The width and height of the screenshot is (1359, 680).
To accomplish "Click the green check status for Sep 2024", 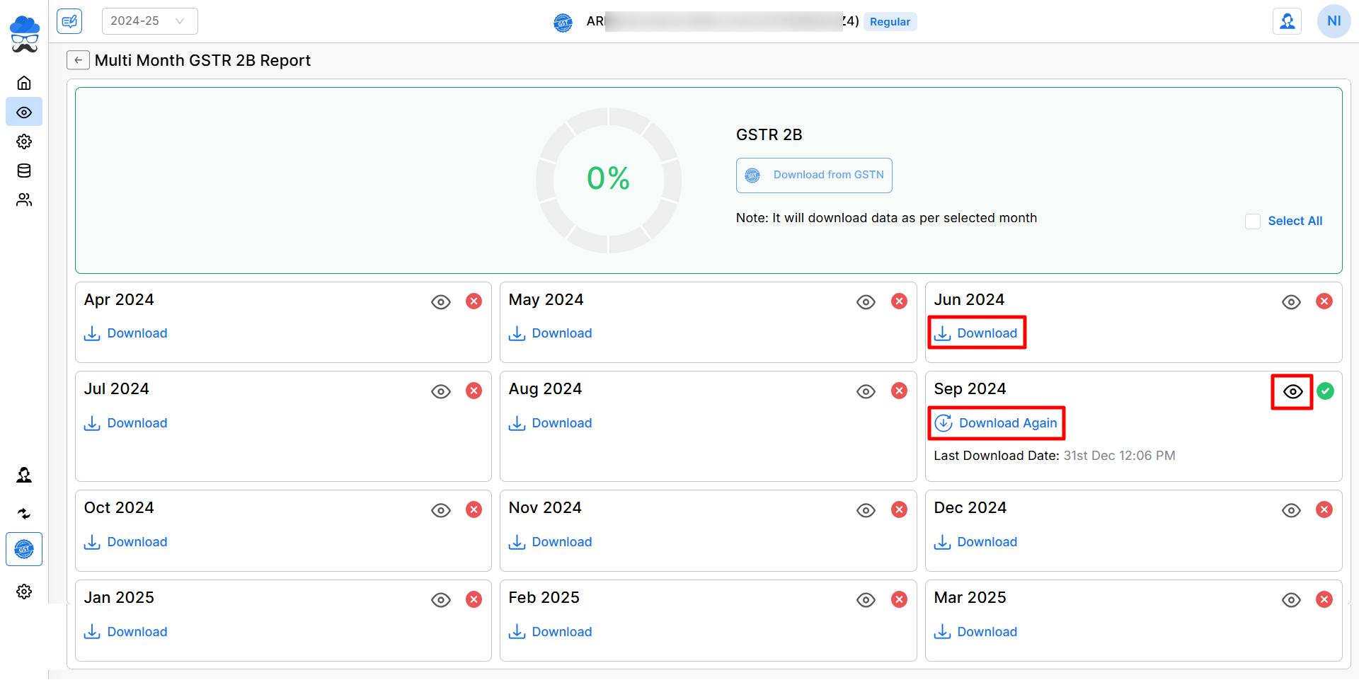I will pyautogui.click(x=1325, y=391).
